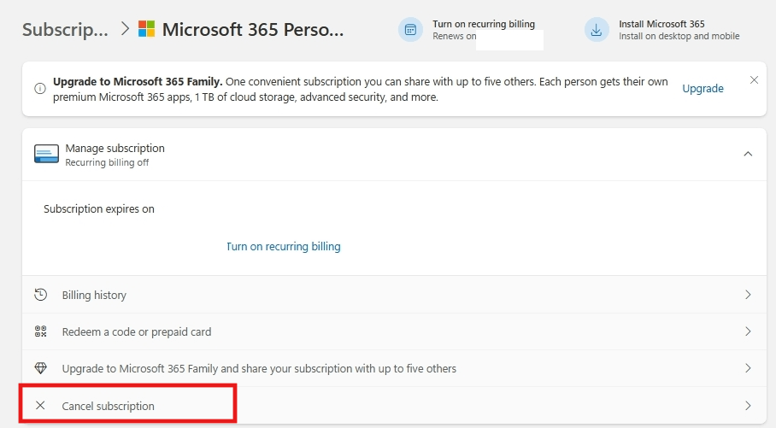The image size is (776, 428).
Task: Click Turn on recurring billing link
Action: (x=284, y=246)
